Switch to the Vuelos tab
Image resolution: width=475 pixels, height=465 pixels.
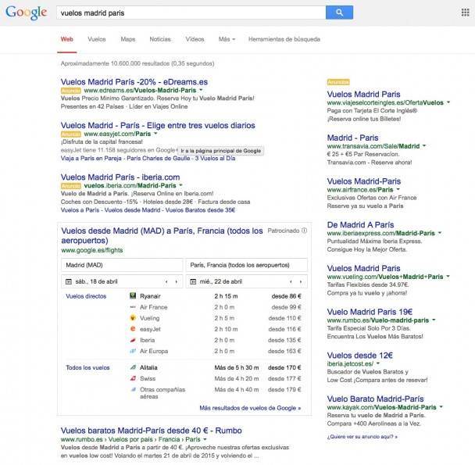[x=97, y=39]
